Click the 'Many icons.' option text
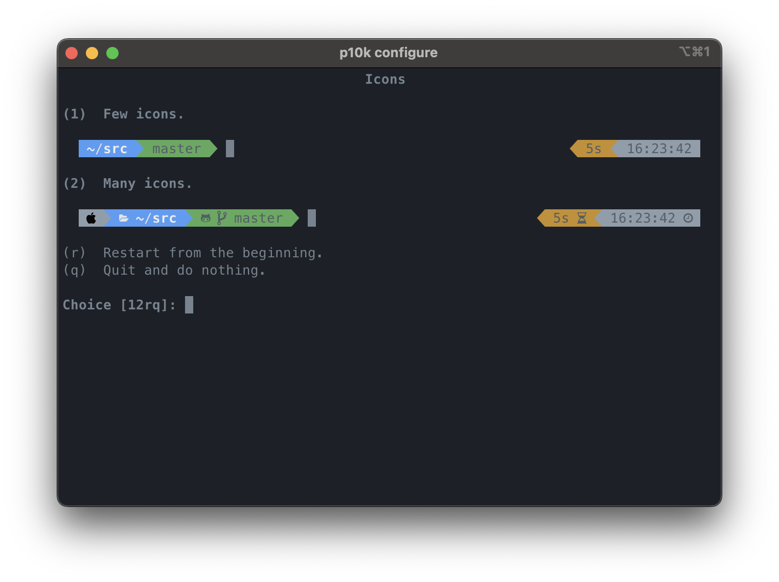Image resolution: width=779 pixels, height=582 pixels. [x=148, y=183]
